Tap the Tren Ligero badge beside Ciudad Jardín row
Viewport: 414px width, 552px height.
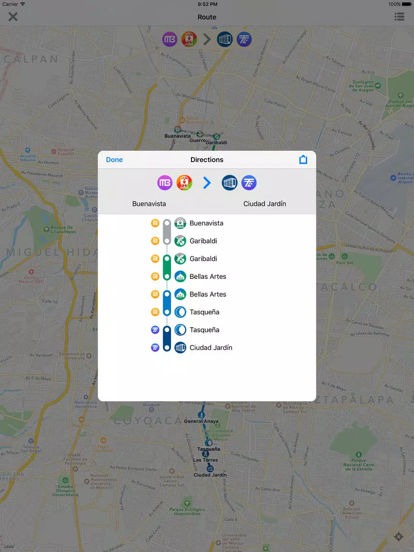(155, 347)
